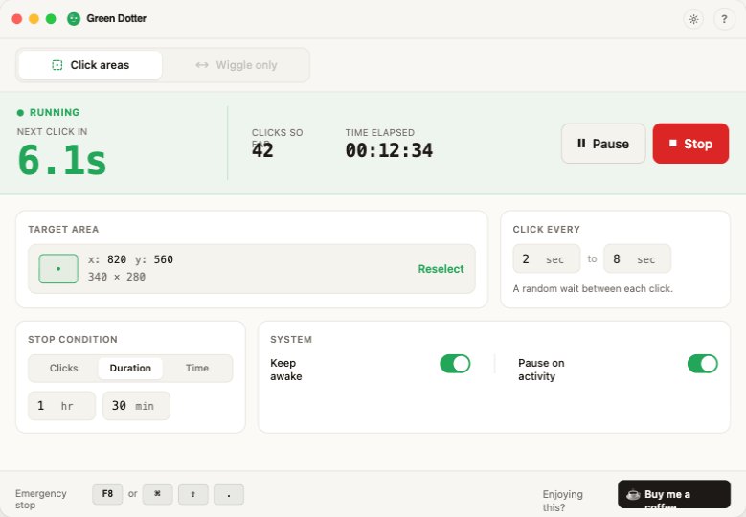Select the Time stop condition

(197, 369)
